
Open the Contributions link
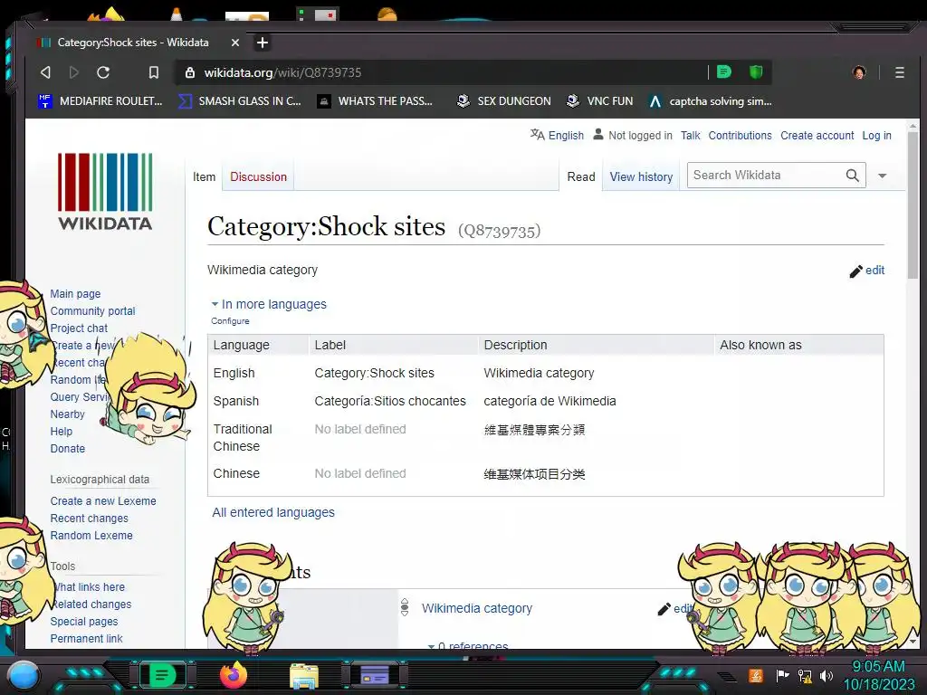[x=740, y=136]
